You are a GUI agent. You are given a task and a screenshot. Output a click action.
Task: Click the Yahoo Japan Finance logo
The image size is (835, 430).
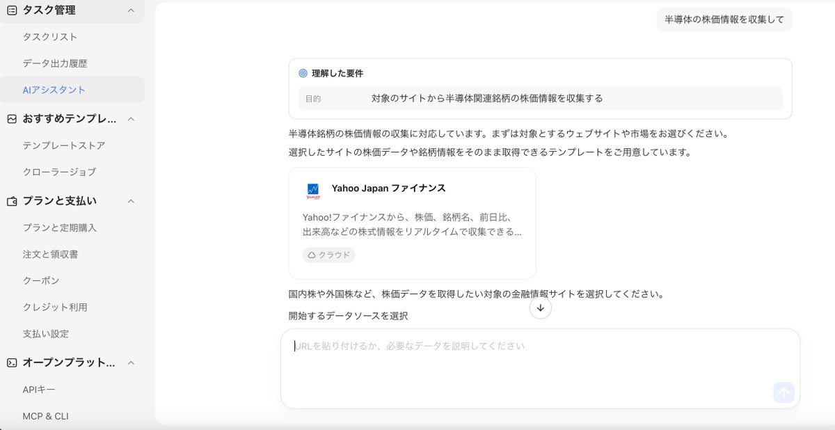313,191
